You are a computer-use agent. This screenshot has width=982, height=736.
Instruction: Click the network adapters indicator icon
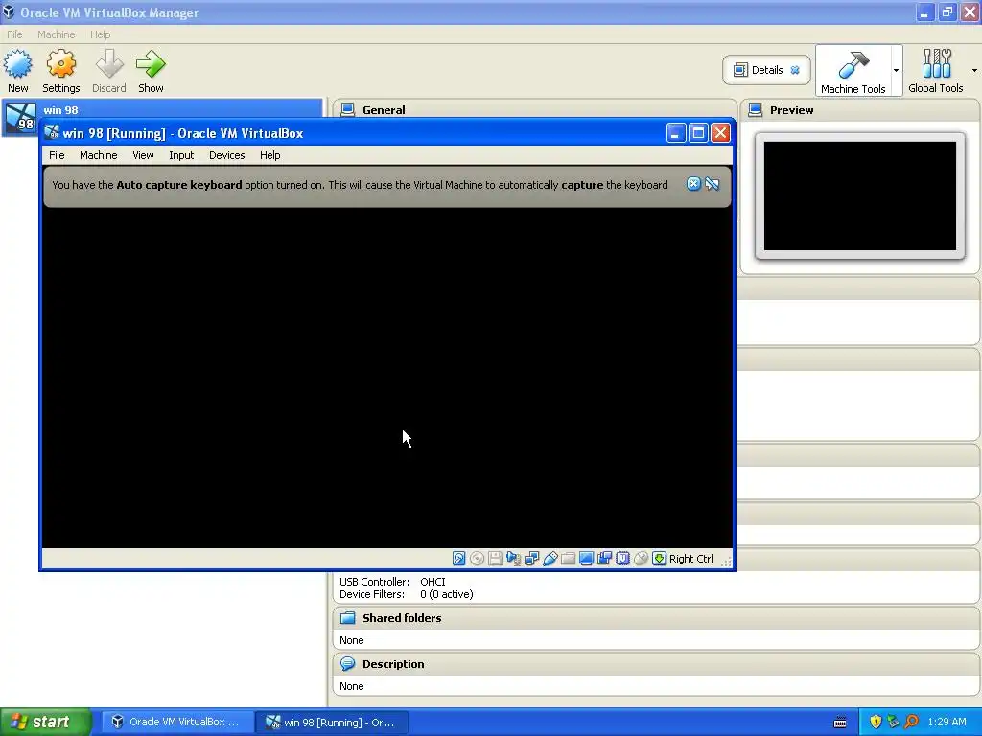pyautogui.click(x=531, y=559)
